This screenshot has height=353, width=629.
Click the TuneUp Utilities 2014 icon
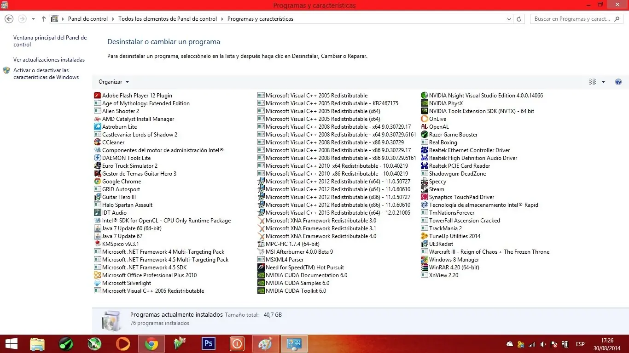click(425, 236)
